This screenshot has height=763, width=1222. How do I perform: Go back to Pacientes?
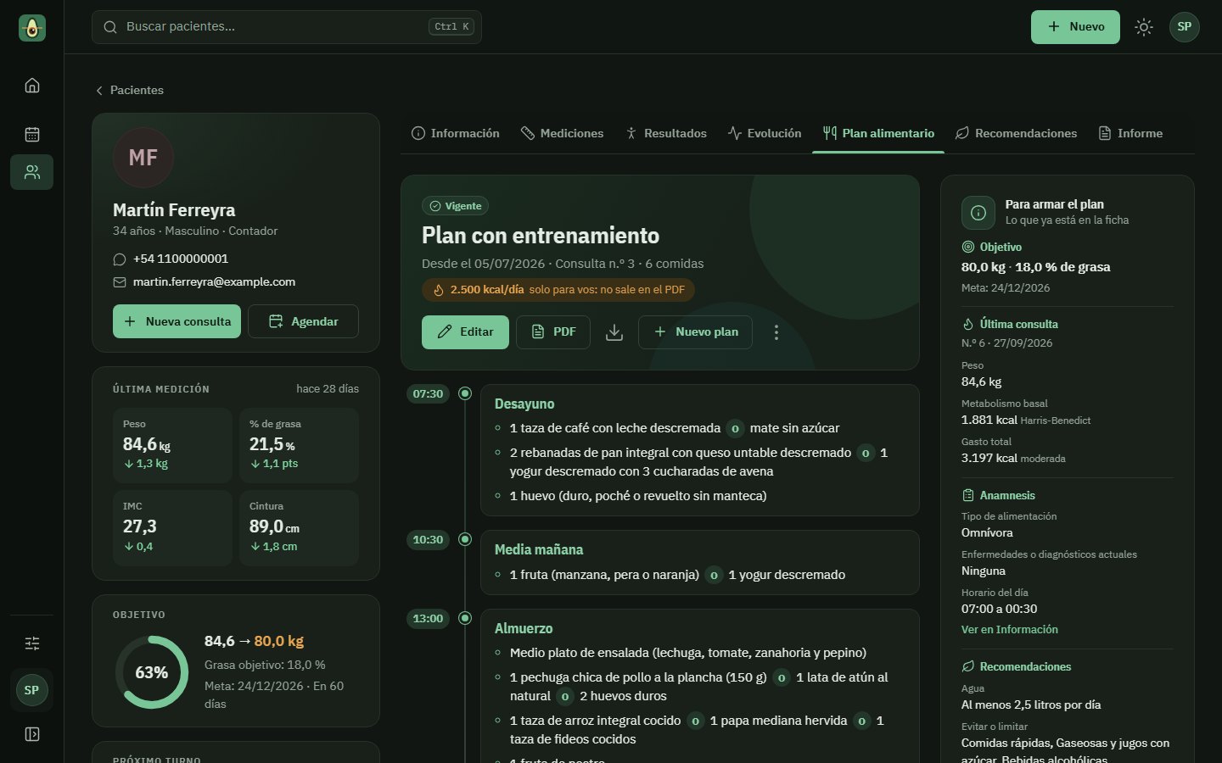pos(129,90)
